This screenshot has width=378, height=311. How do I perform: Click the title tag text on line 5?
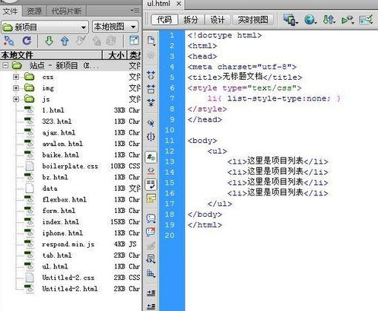tap(243, 77)
